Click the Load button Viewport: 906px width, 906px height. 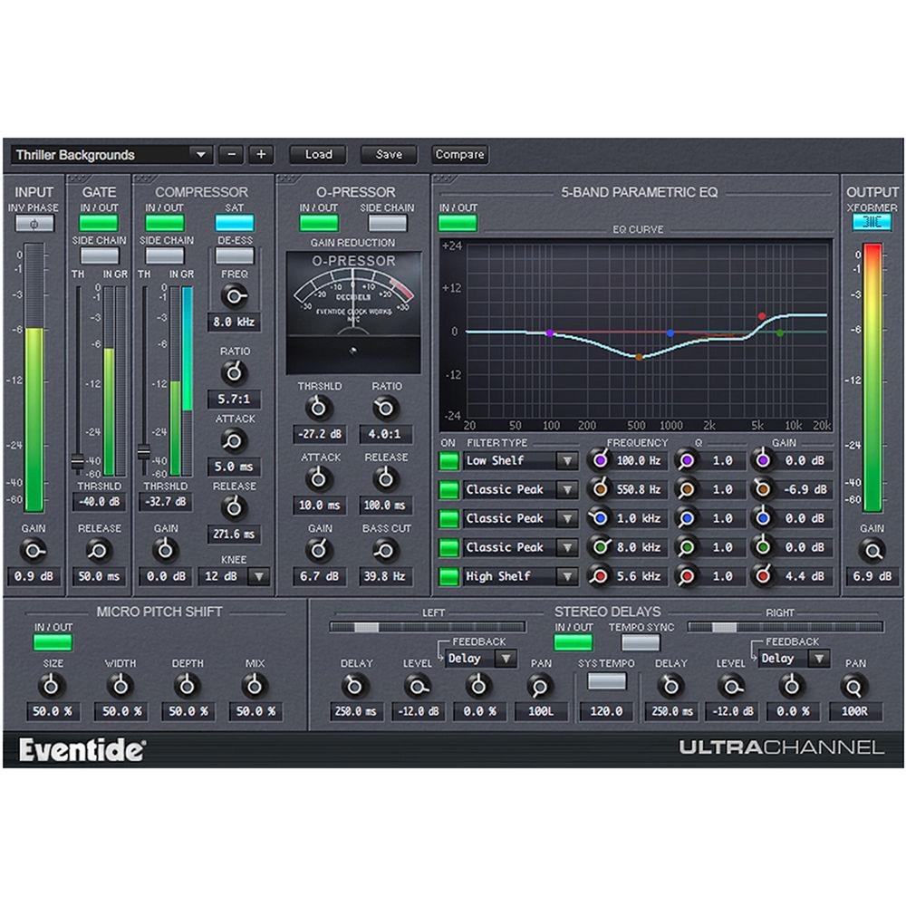[x=317, y=155]
